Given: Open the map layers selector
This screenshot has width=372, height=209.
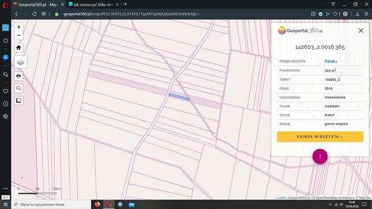Looking at the screenshot, I should (20, 62).
